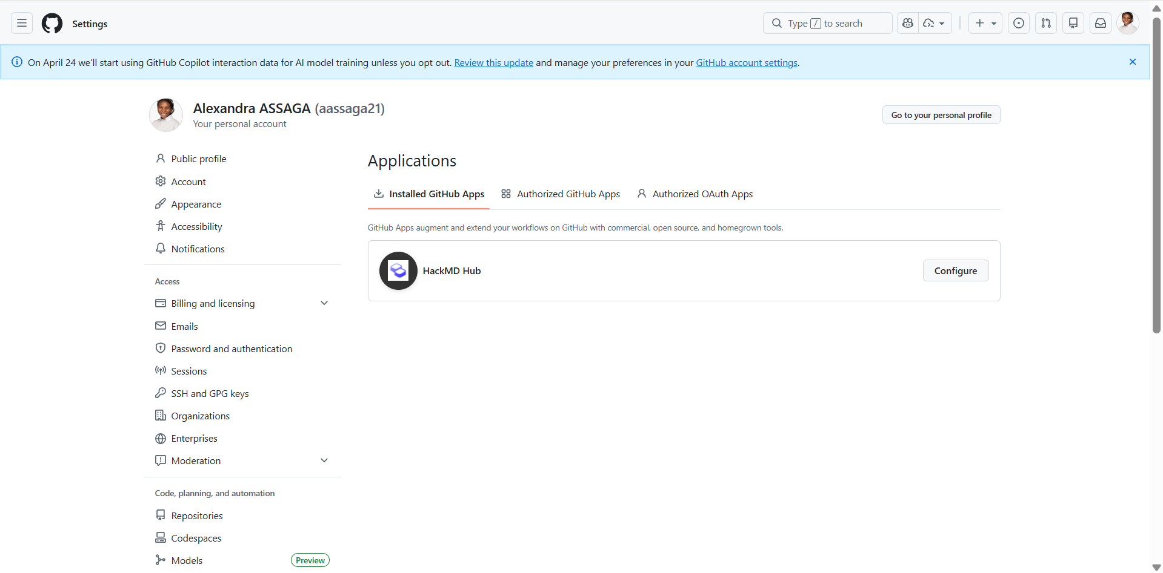Click the Emails envelope icon
The height and width of the screenshot is (573, 1163).
pyautogui.click(x=161, y=326)
